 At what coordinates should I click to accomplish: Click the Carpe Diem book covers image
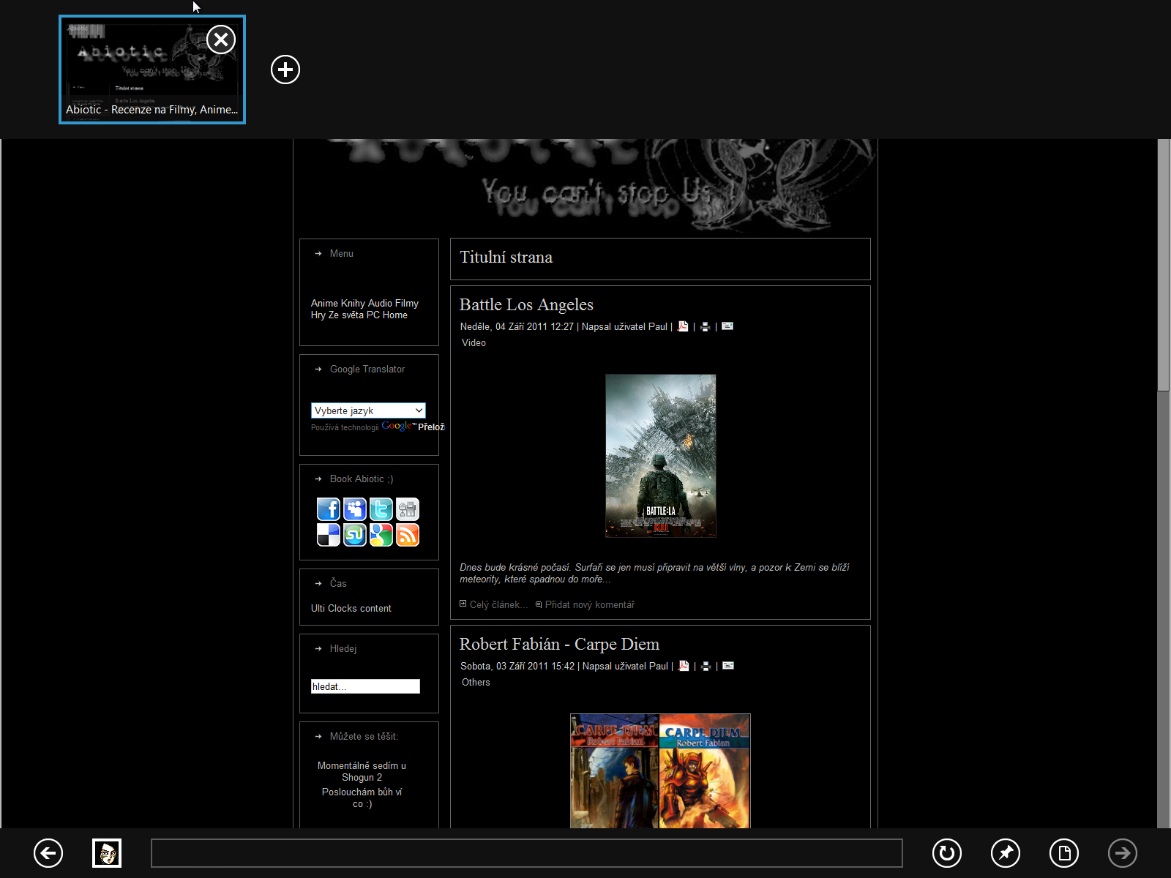click(660, 771)
